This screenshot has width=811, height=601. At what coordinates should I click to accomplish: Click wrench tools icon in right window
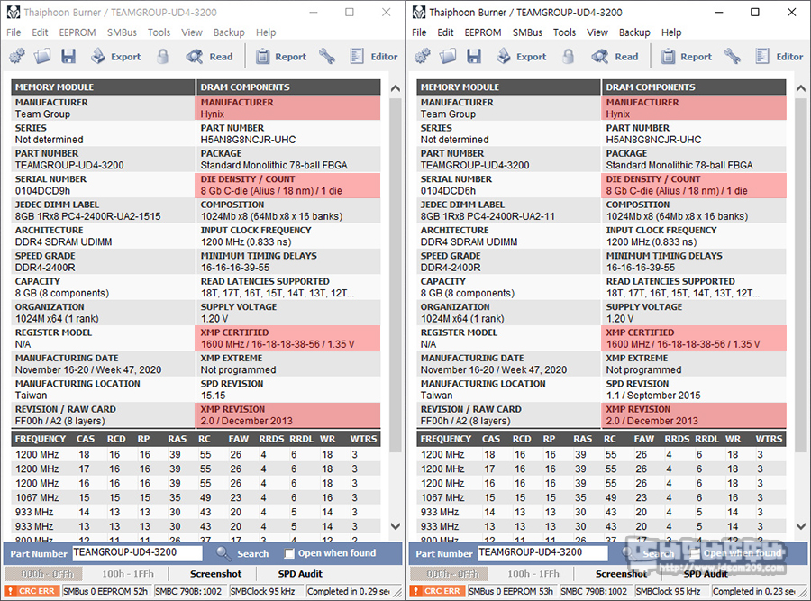[x=733, y=56]
